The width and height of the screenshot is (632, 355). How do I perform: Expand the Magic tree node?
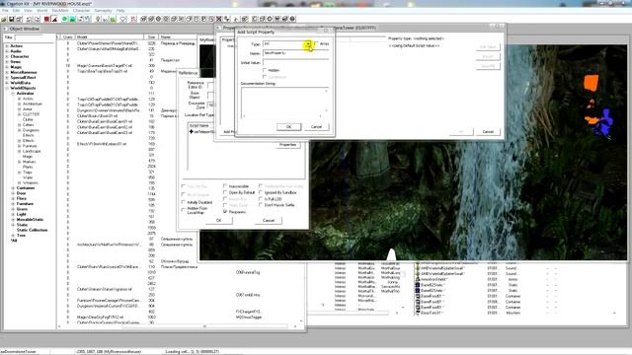click(x=7, y=67)
